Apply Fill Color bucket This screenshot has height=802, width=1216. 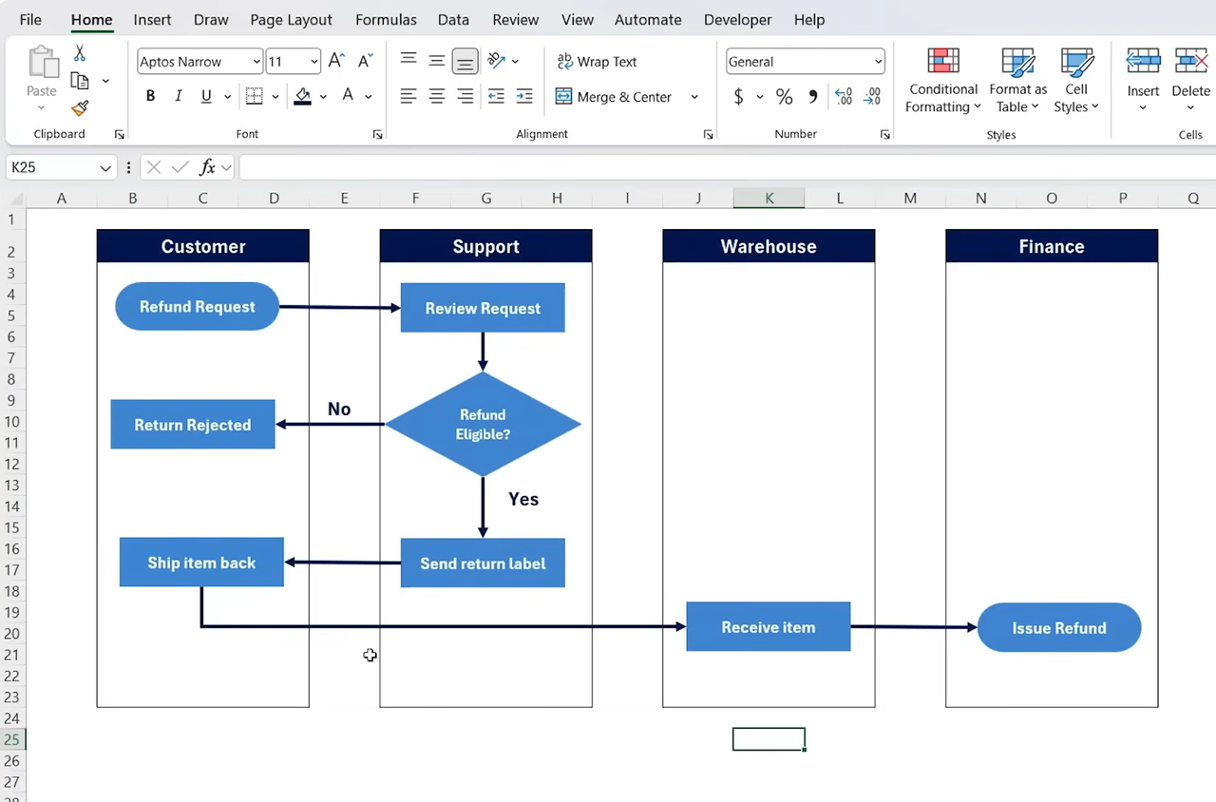(x=303, y=96)
